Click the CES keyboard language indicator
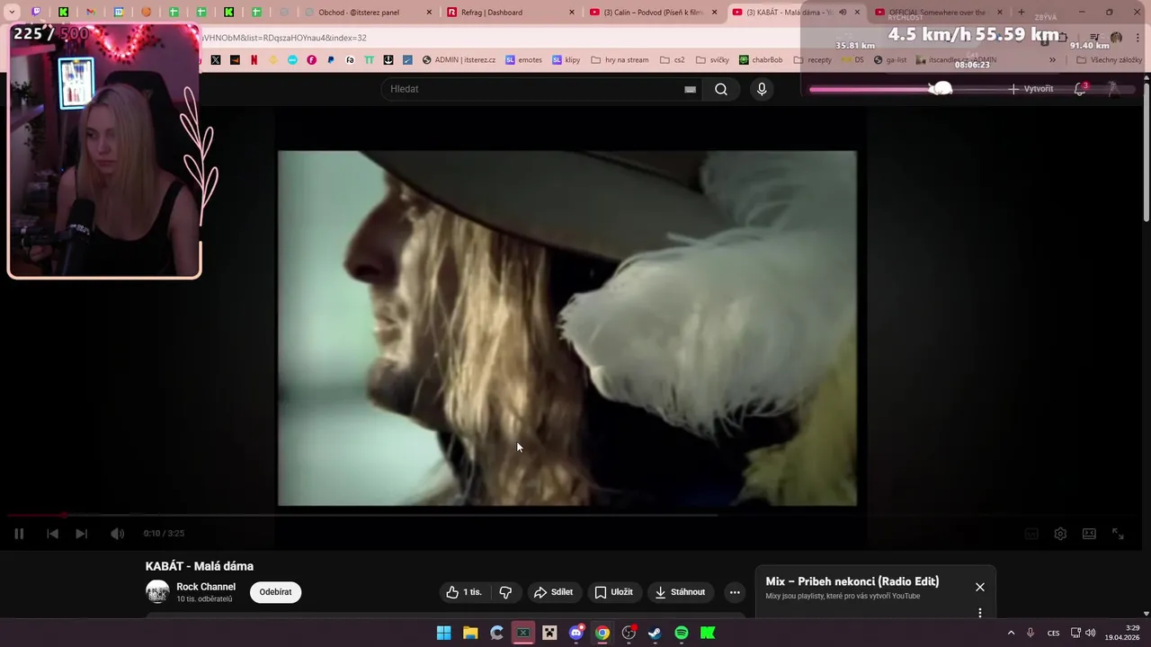The width and height of the screenshot is (1151, 647). pyautogui.click(x=1053, y=633)
